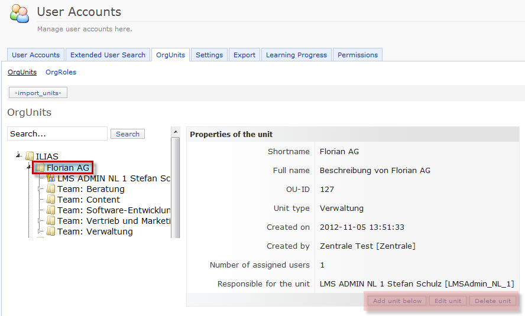Collapse the ILIAS root tree node
This screenshot has width=525, height=316.
pos(19,156)
